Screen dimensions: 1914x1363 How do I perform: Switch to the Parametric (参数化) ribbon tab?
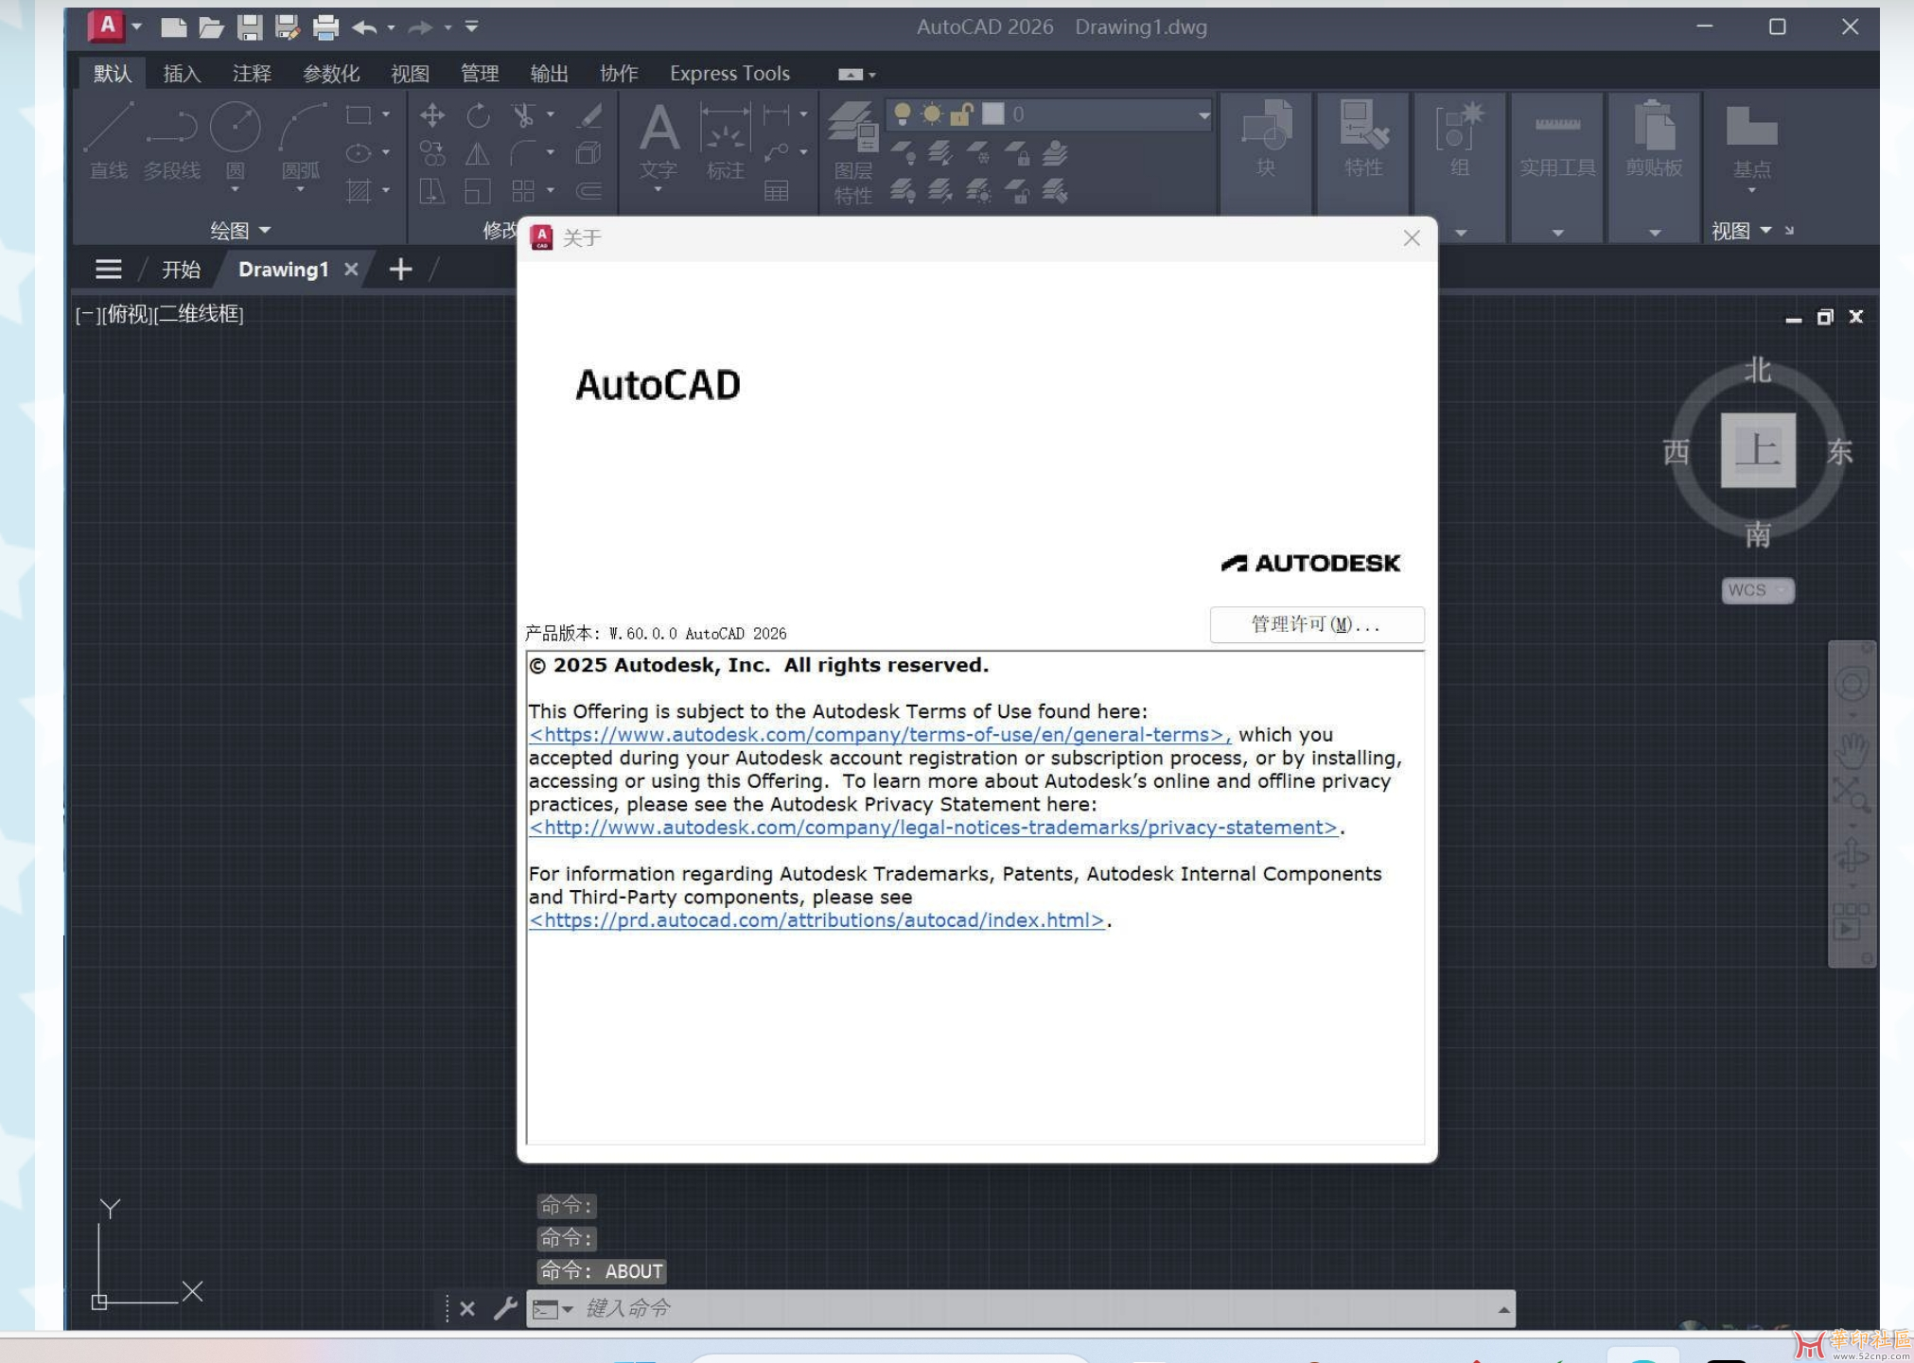[330, 73]
